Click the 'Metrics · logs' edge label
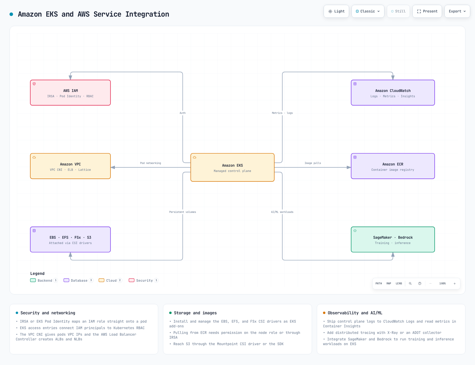The height and width of the screenshot is (365, 475). point(282,113)
